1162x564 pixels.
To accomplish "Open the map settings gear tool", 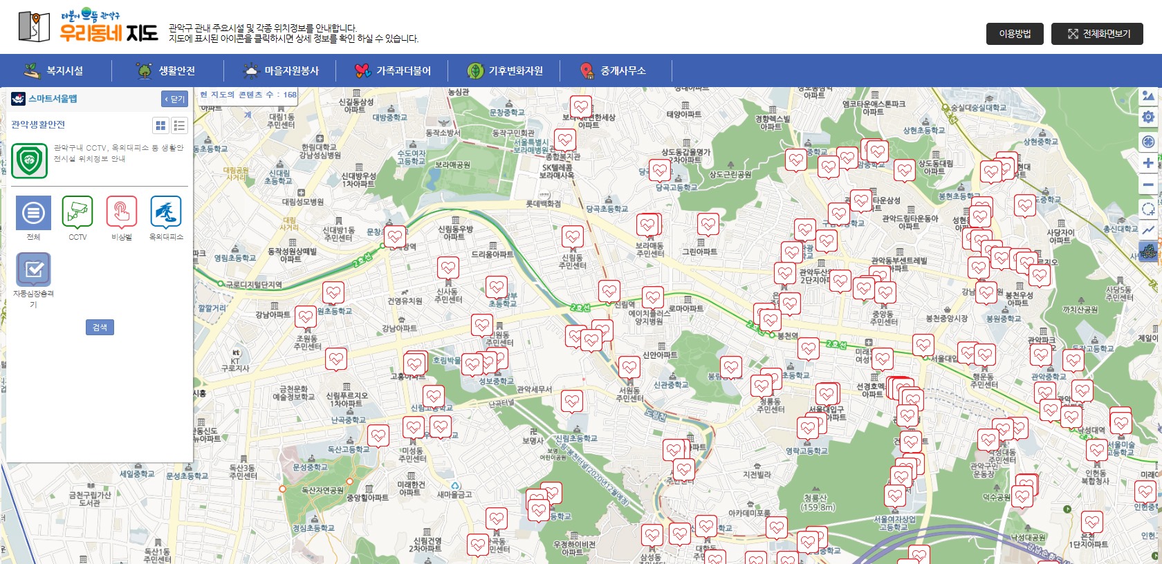I will [x=1148, y=117].
